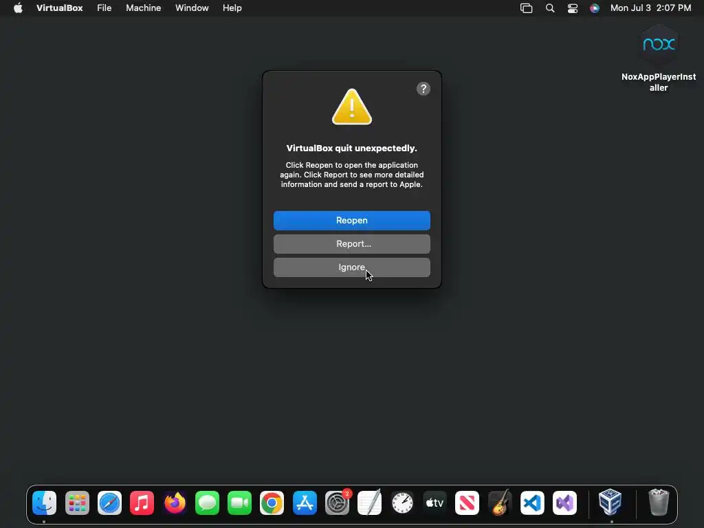704x528 pixels.
Task: Click the VirtualBox icon in the Dock
Action: [x=610, y=503]
